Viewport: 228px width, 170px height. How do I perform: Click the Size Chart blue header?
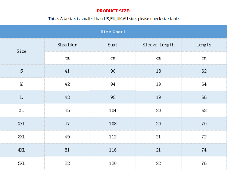(113, 32)
